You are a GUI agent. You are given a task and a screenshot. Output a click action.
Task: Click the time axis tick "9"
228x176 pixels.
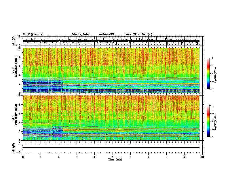pos(184,157)
